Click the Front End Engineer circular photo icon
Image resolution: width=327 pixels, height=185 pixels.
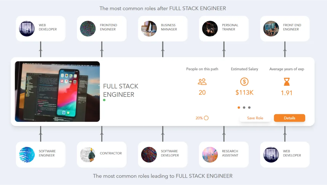click(271, 28)
